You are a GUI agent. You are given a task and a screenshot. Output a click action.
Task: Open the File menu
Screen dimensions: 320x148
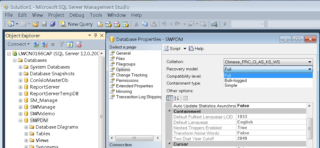coord(9,15)
